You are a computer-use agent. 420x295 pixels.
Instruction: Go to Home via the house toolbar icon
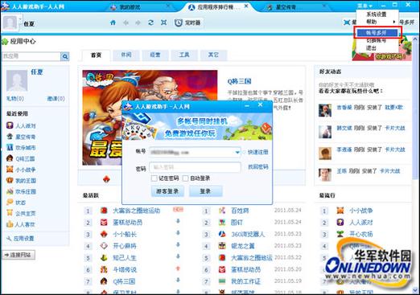click(x=113, y=23)
